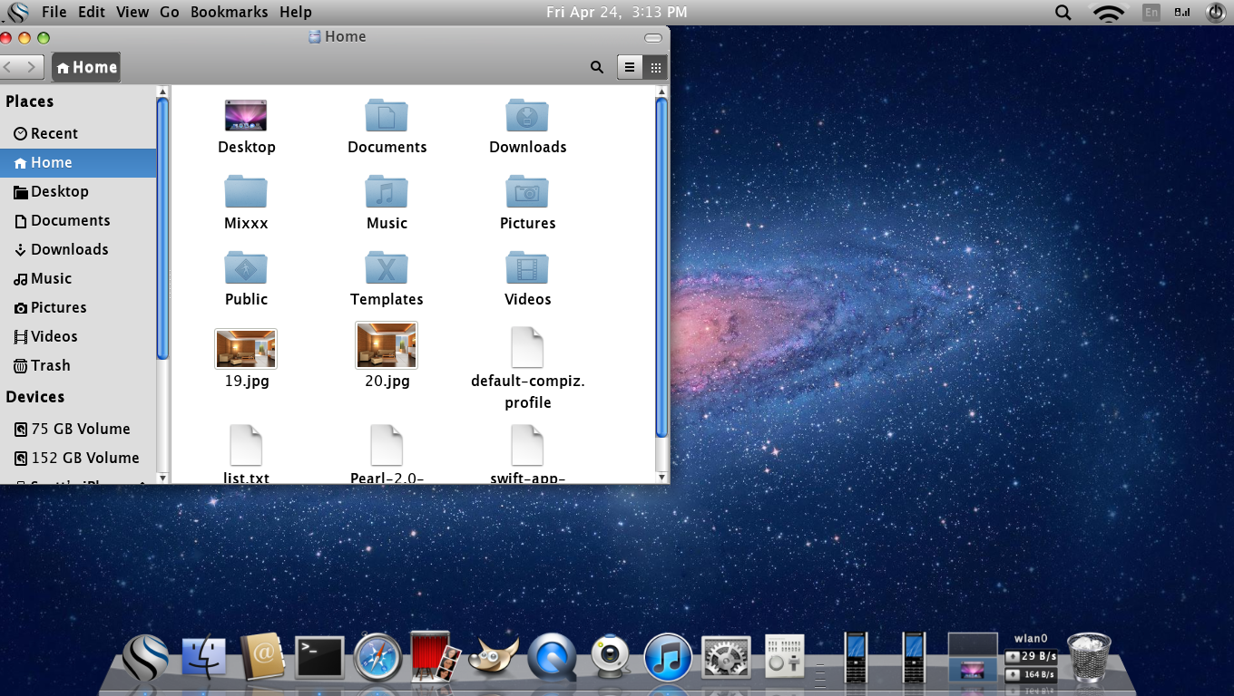Open Pictures in Places sidebar
This screenshot has height=696, width=1234.
[x=78, y=307]
